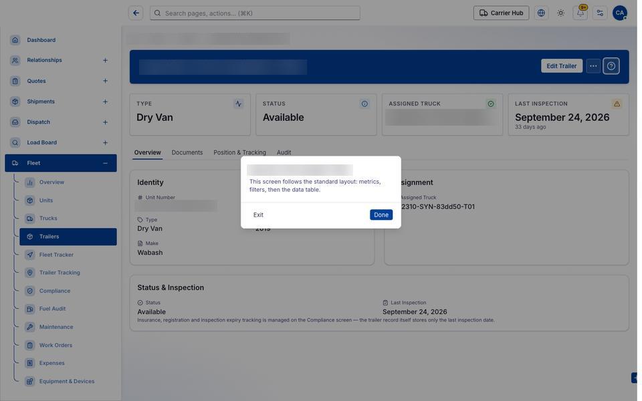The image size is (642, 401).
Task: Open Work Orders in sidebar
Action: 68,345
